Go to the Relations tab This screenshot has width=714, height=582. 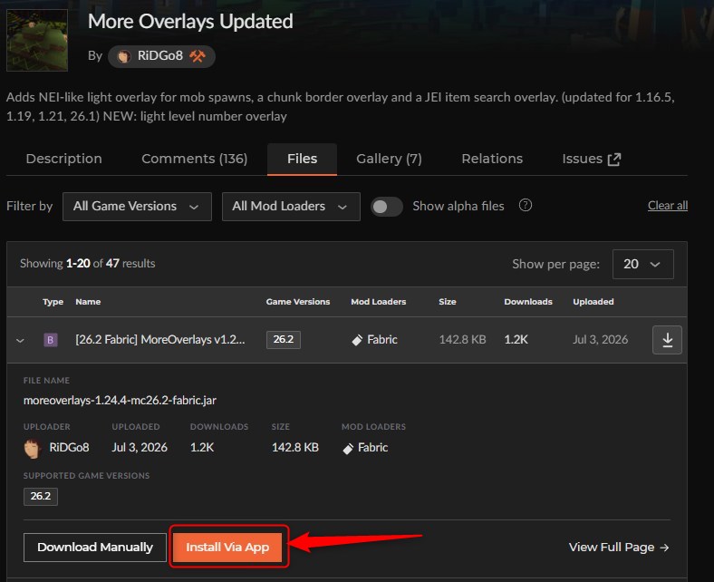[492, 159]
